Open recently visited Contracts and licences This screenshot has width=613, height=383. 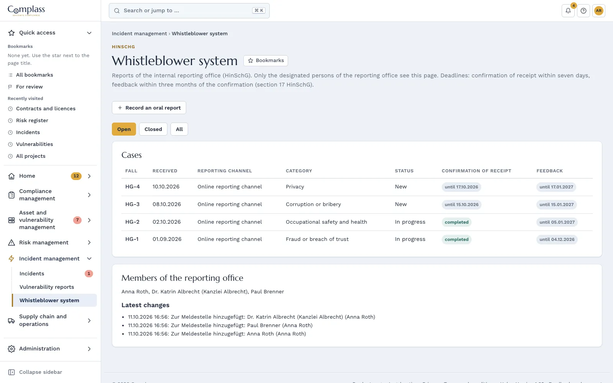46,109
